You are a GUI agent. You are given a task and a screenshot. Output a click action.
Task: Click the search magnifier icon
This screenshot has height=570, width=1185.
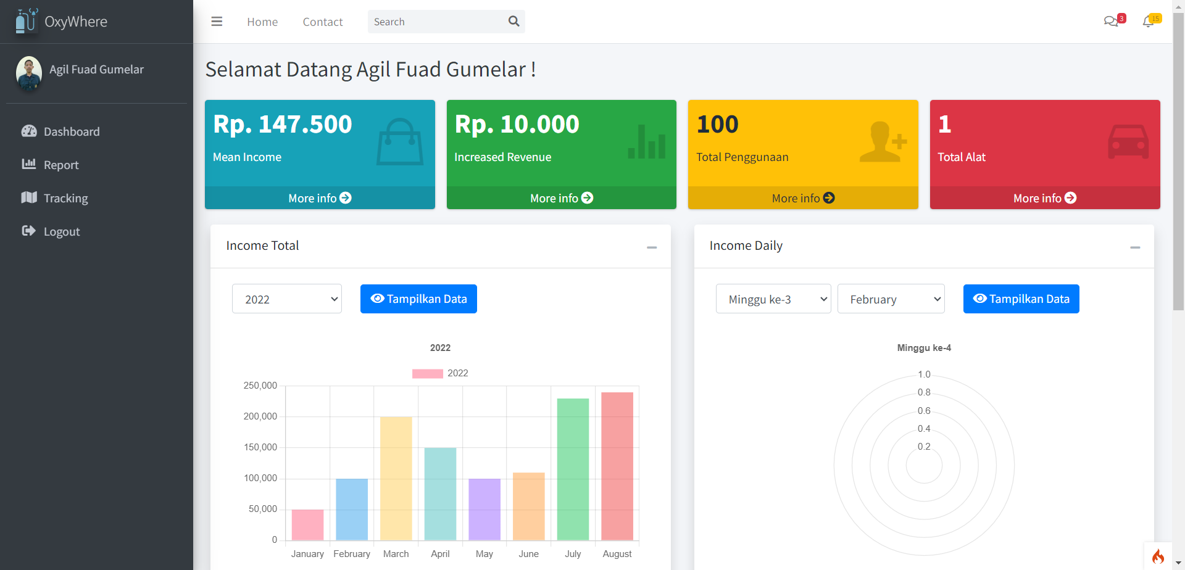pyautogui.click(x=513, y=22)
